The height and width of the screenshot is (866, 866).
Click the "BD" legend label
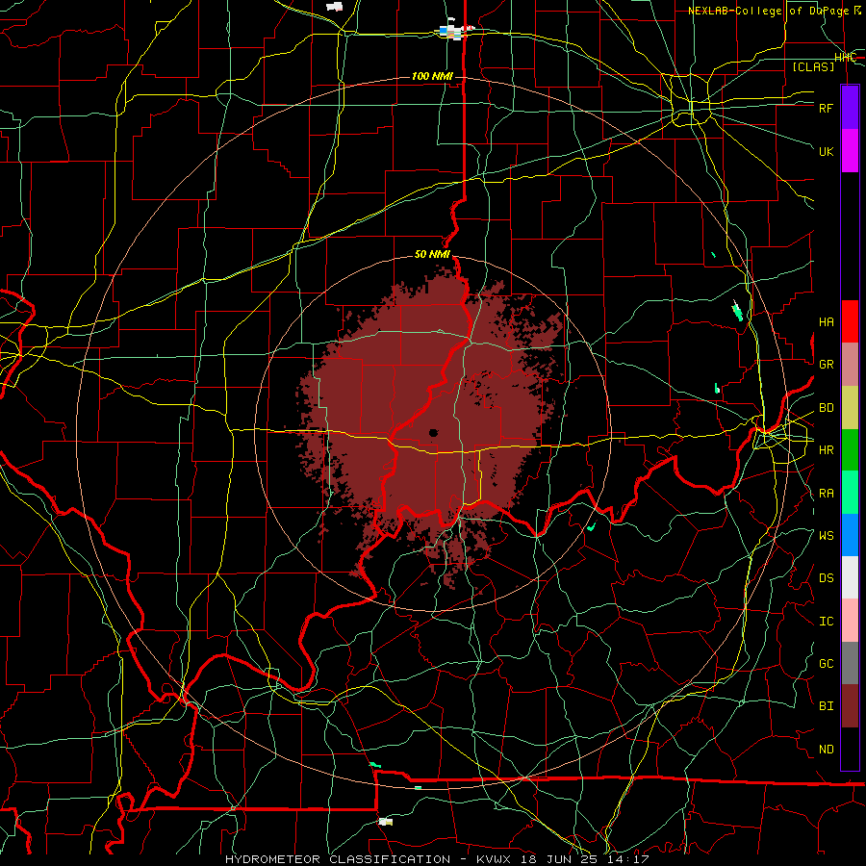[x=827, y=408]
